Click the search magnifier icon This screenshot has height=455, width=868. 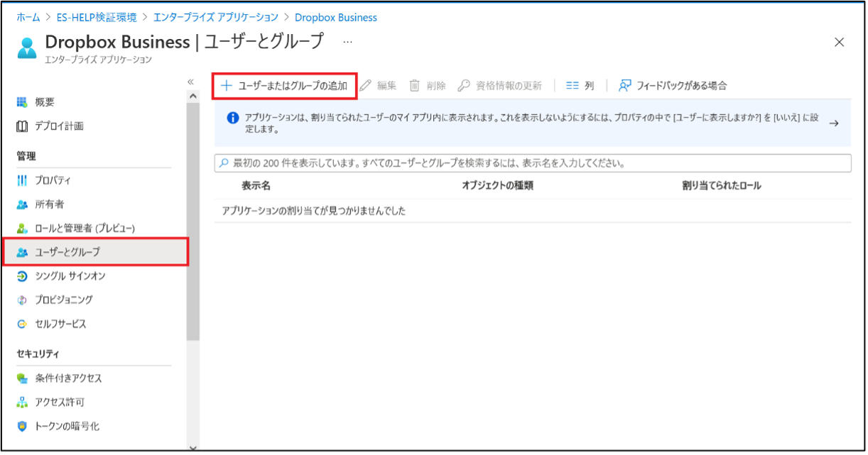tap(224, 163)
